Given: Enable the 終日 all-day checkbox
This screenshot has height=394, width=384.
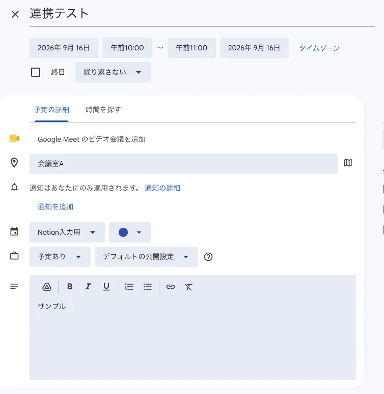Looking at the screenshot, I should [36, 72].
